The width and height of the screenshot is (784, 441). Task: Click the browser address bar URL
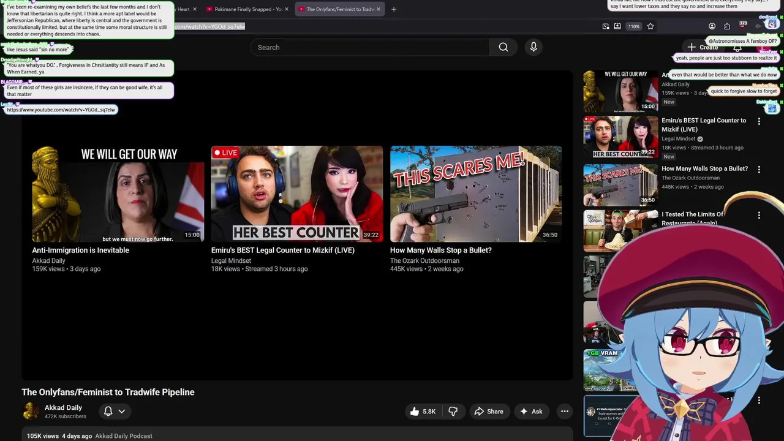(x=209, y=26)
